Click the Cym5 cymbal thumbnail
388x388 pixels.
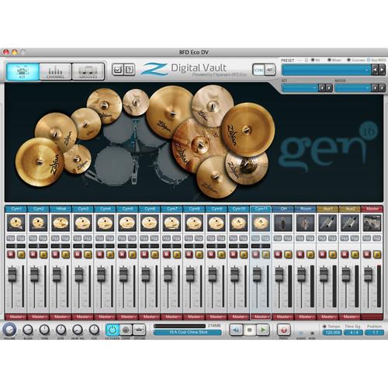tap(127, 223)
